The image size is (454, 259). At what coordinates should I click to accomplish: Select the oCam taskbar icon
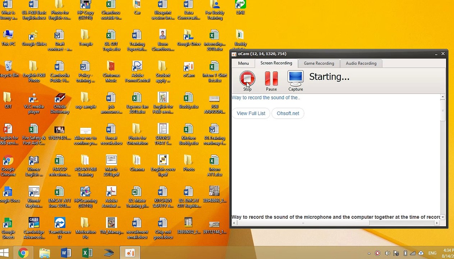(x=130, y=253)
